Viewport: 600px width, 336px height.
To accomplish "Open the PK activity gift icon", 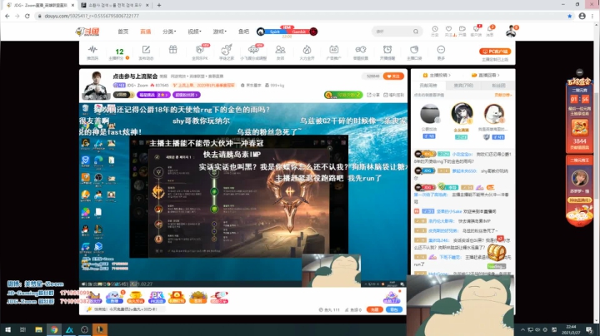I will pos(157,297).
